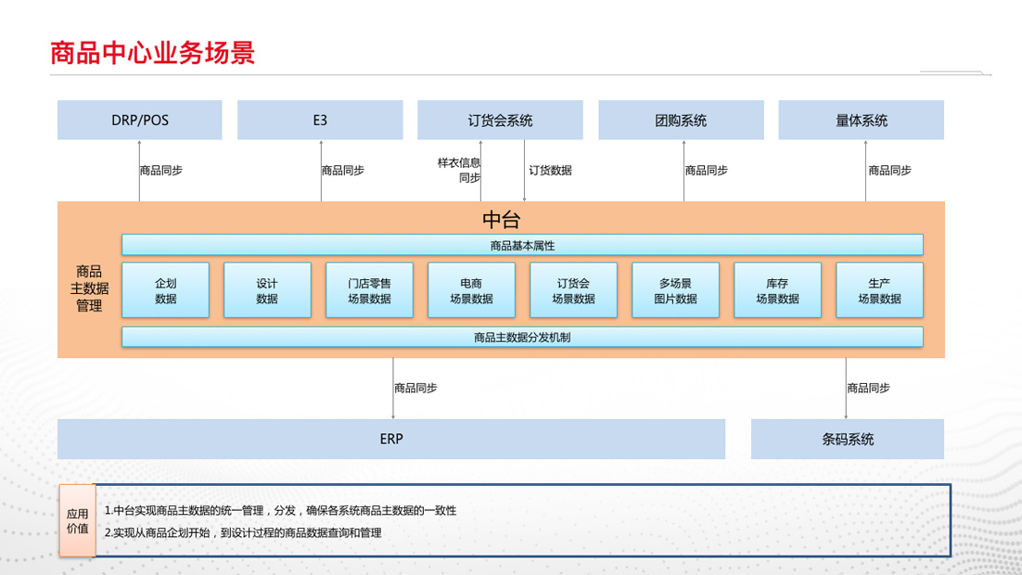This screenshot has width=1022, height=575.
Task: Click the 商品主数据分发机制 bar
Action: coord(522,337)
